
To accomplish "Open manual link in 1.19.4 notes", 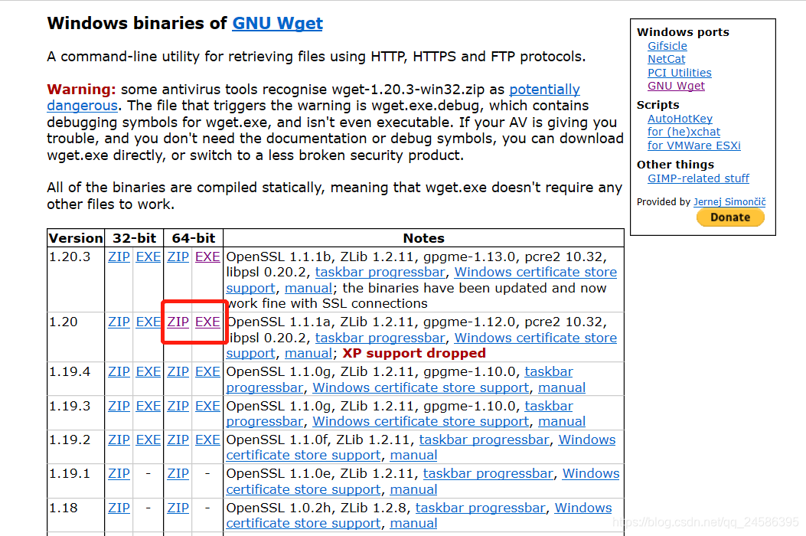I will tap(562, 388).
